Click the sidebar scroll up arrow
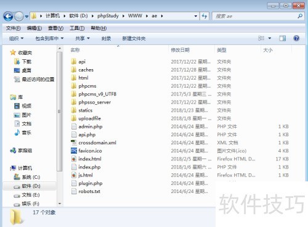Image resolution: width=308 pixels, height=227 pixels. point(60,49)
